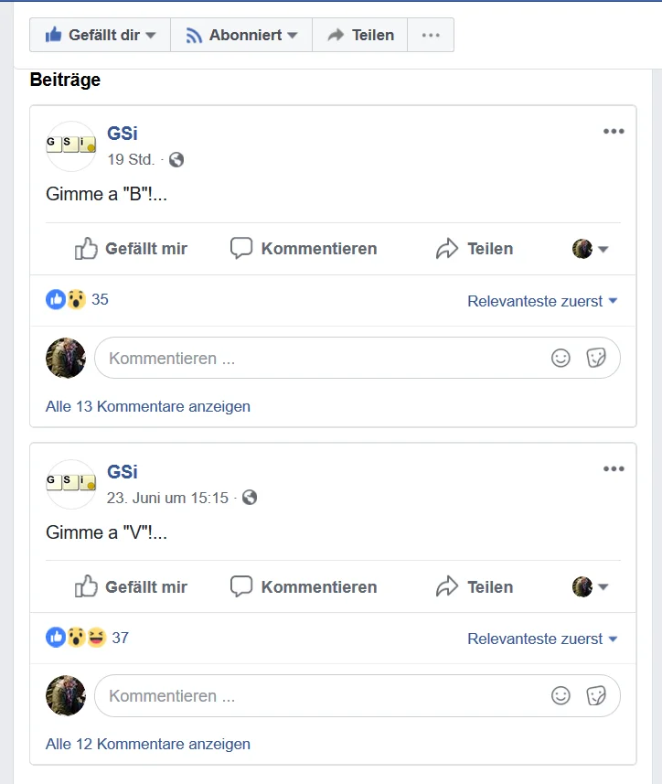Click the GSi page avatar on first post

click(x=70, y=146)
